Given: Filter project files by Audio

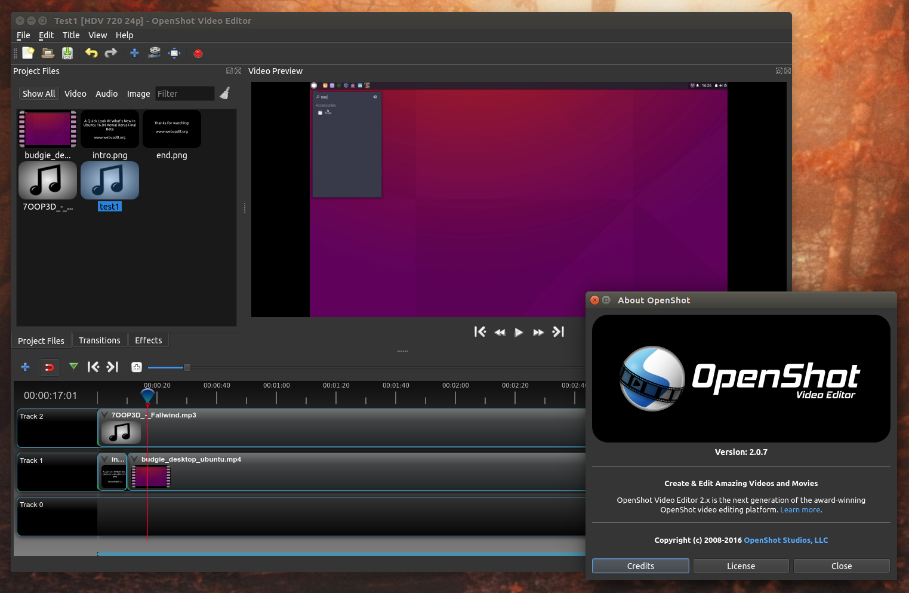Looking at the screenshot, I should [107, 94].
